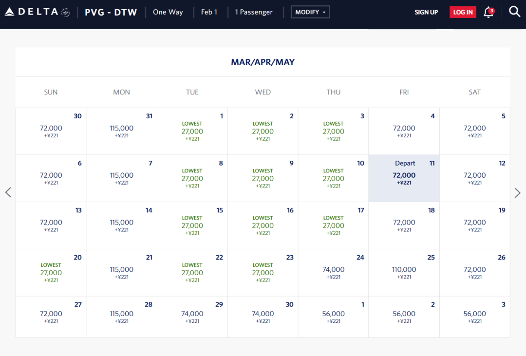Go to previous weeks with left arrow

coord(8,192)
